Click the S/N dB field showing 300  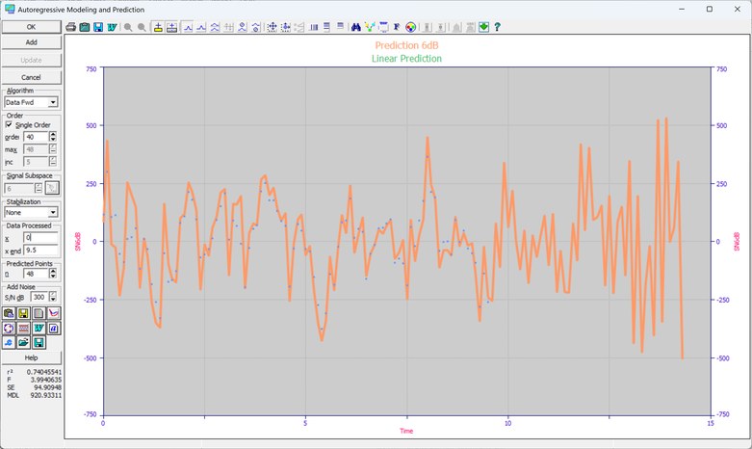point(39,297)
